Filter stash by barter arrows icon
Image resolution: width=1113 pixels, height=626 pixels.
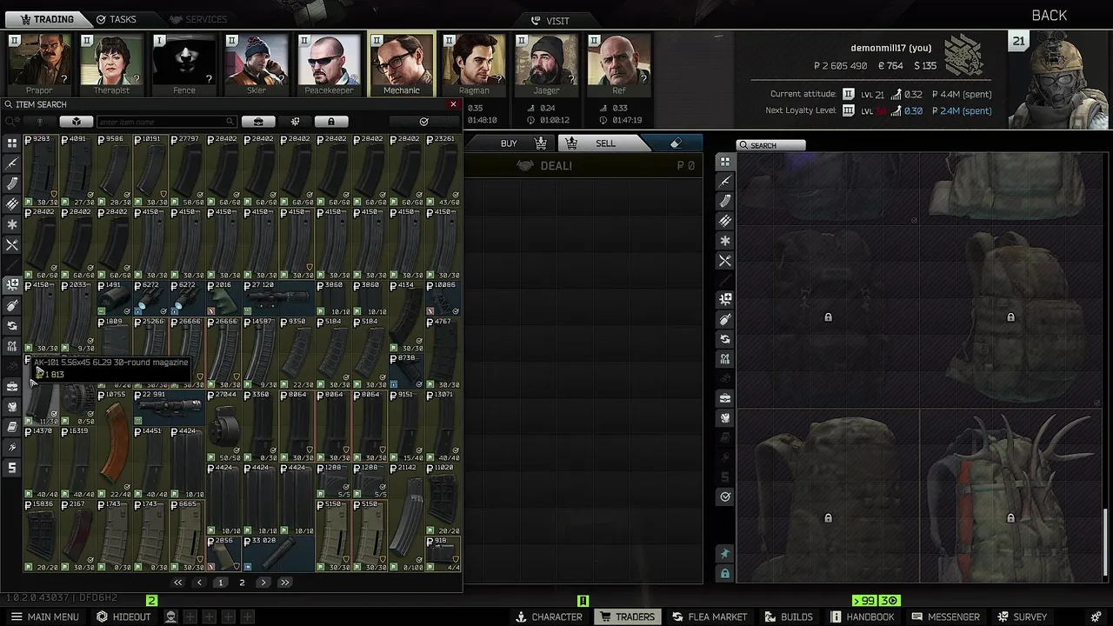(x=725, y=339)
